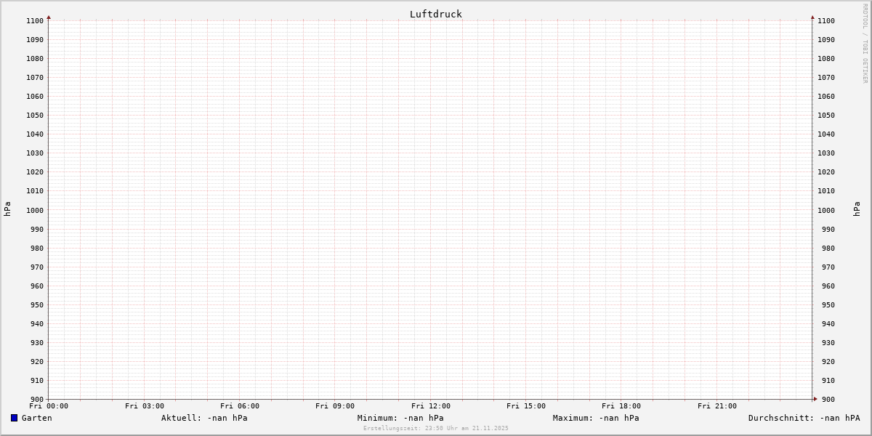The image size is (872, 436).
Task: Select the Garten legend label
Action: point(36,418)
